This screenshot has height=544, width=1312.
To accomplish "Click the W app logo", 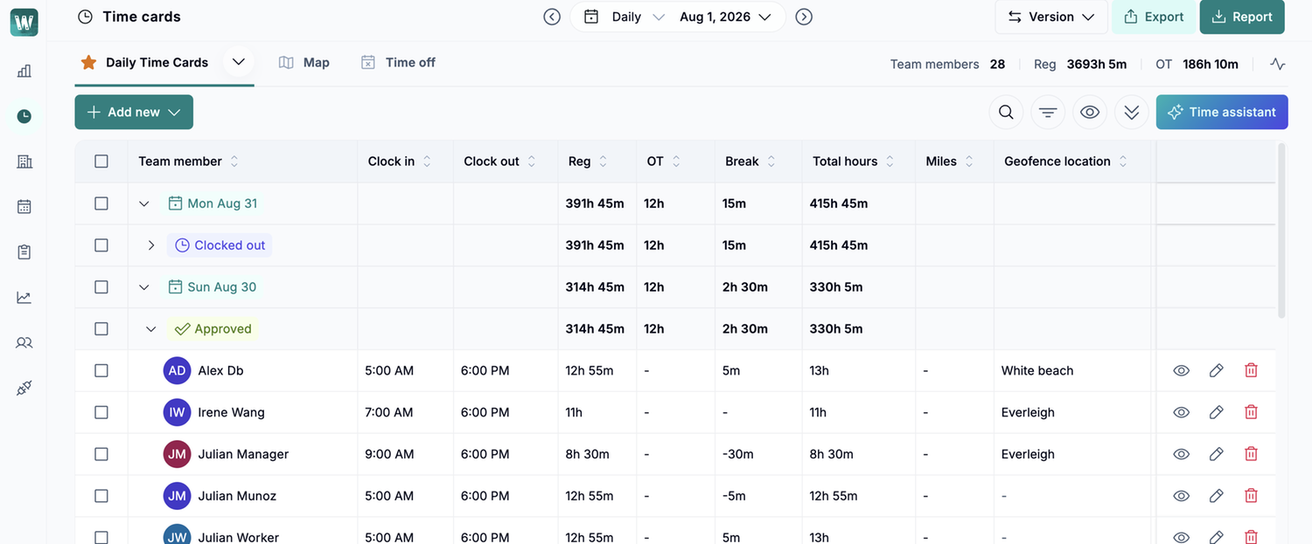I will [24, 23].
